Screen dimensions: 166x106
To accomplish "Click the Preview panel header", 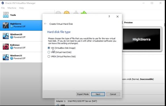I will point(128,22).
